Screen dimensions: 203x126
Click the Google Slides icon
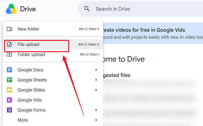pyautogui.click(x=9, y=90)
